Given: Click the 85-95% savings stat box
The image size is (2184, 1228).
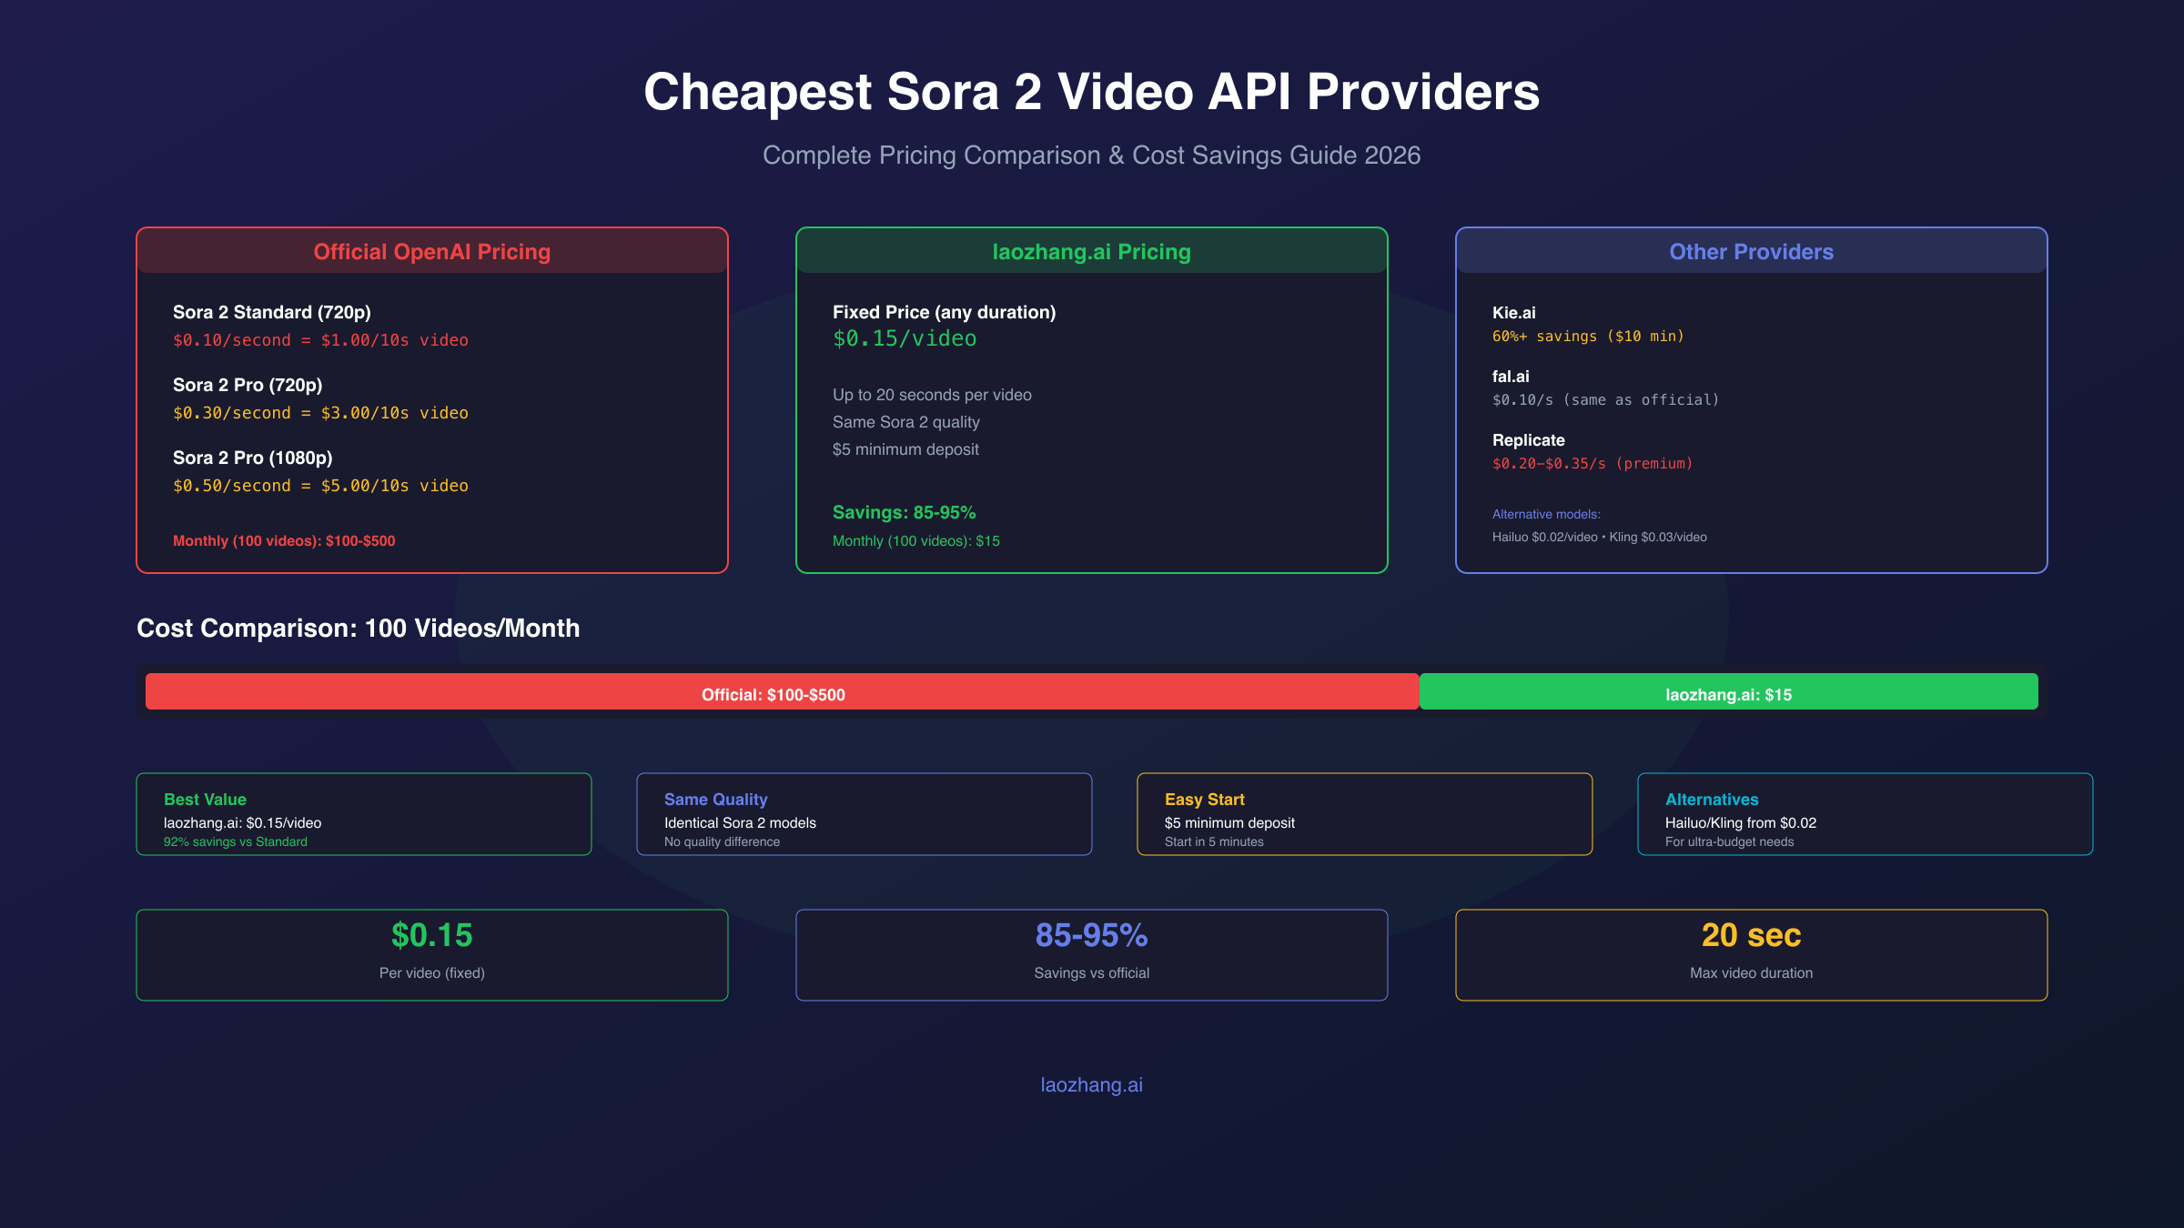Looking at the screenshot, I should [1091, 954].
